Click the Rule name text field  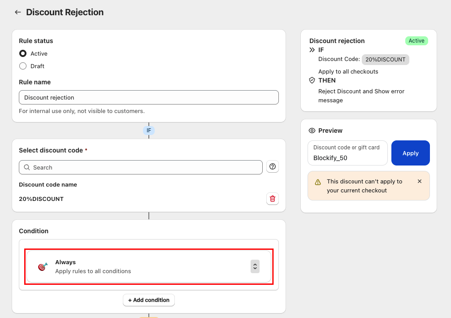tap(148, 97)
